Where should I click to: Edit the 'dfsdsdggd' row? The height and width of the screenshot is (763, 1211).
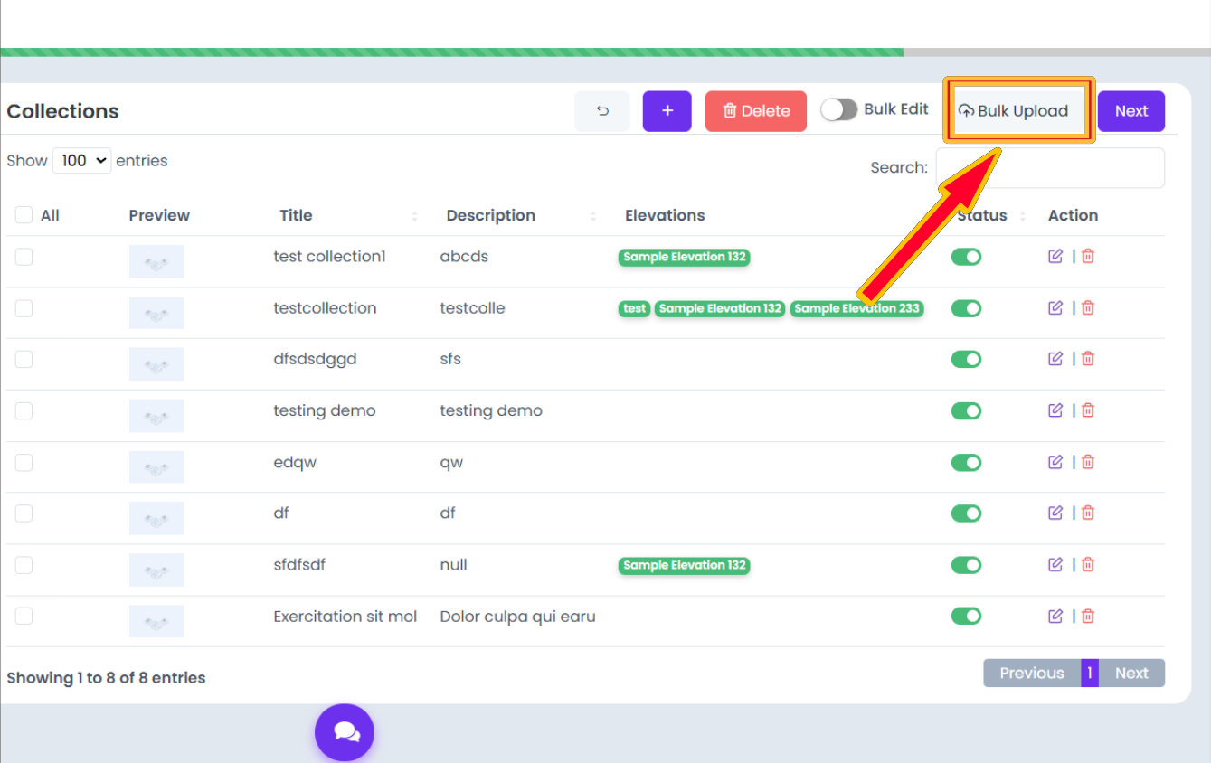click(1055, 359)
